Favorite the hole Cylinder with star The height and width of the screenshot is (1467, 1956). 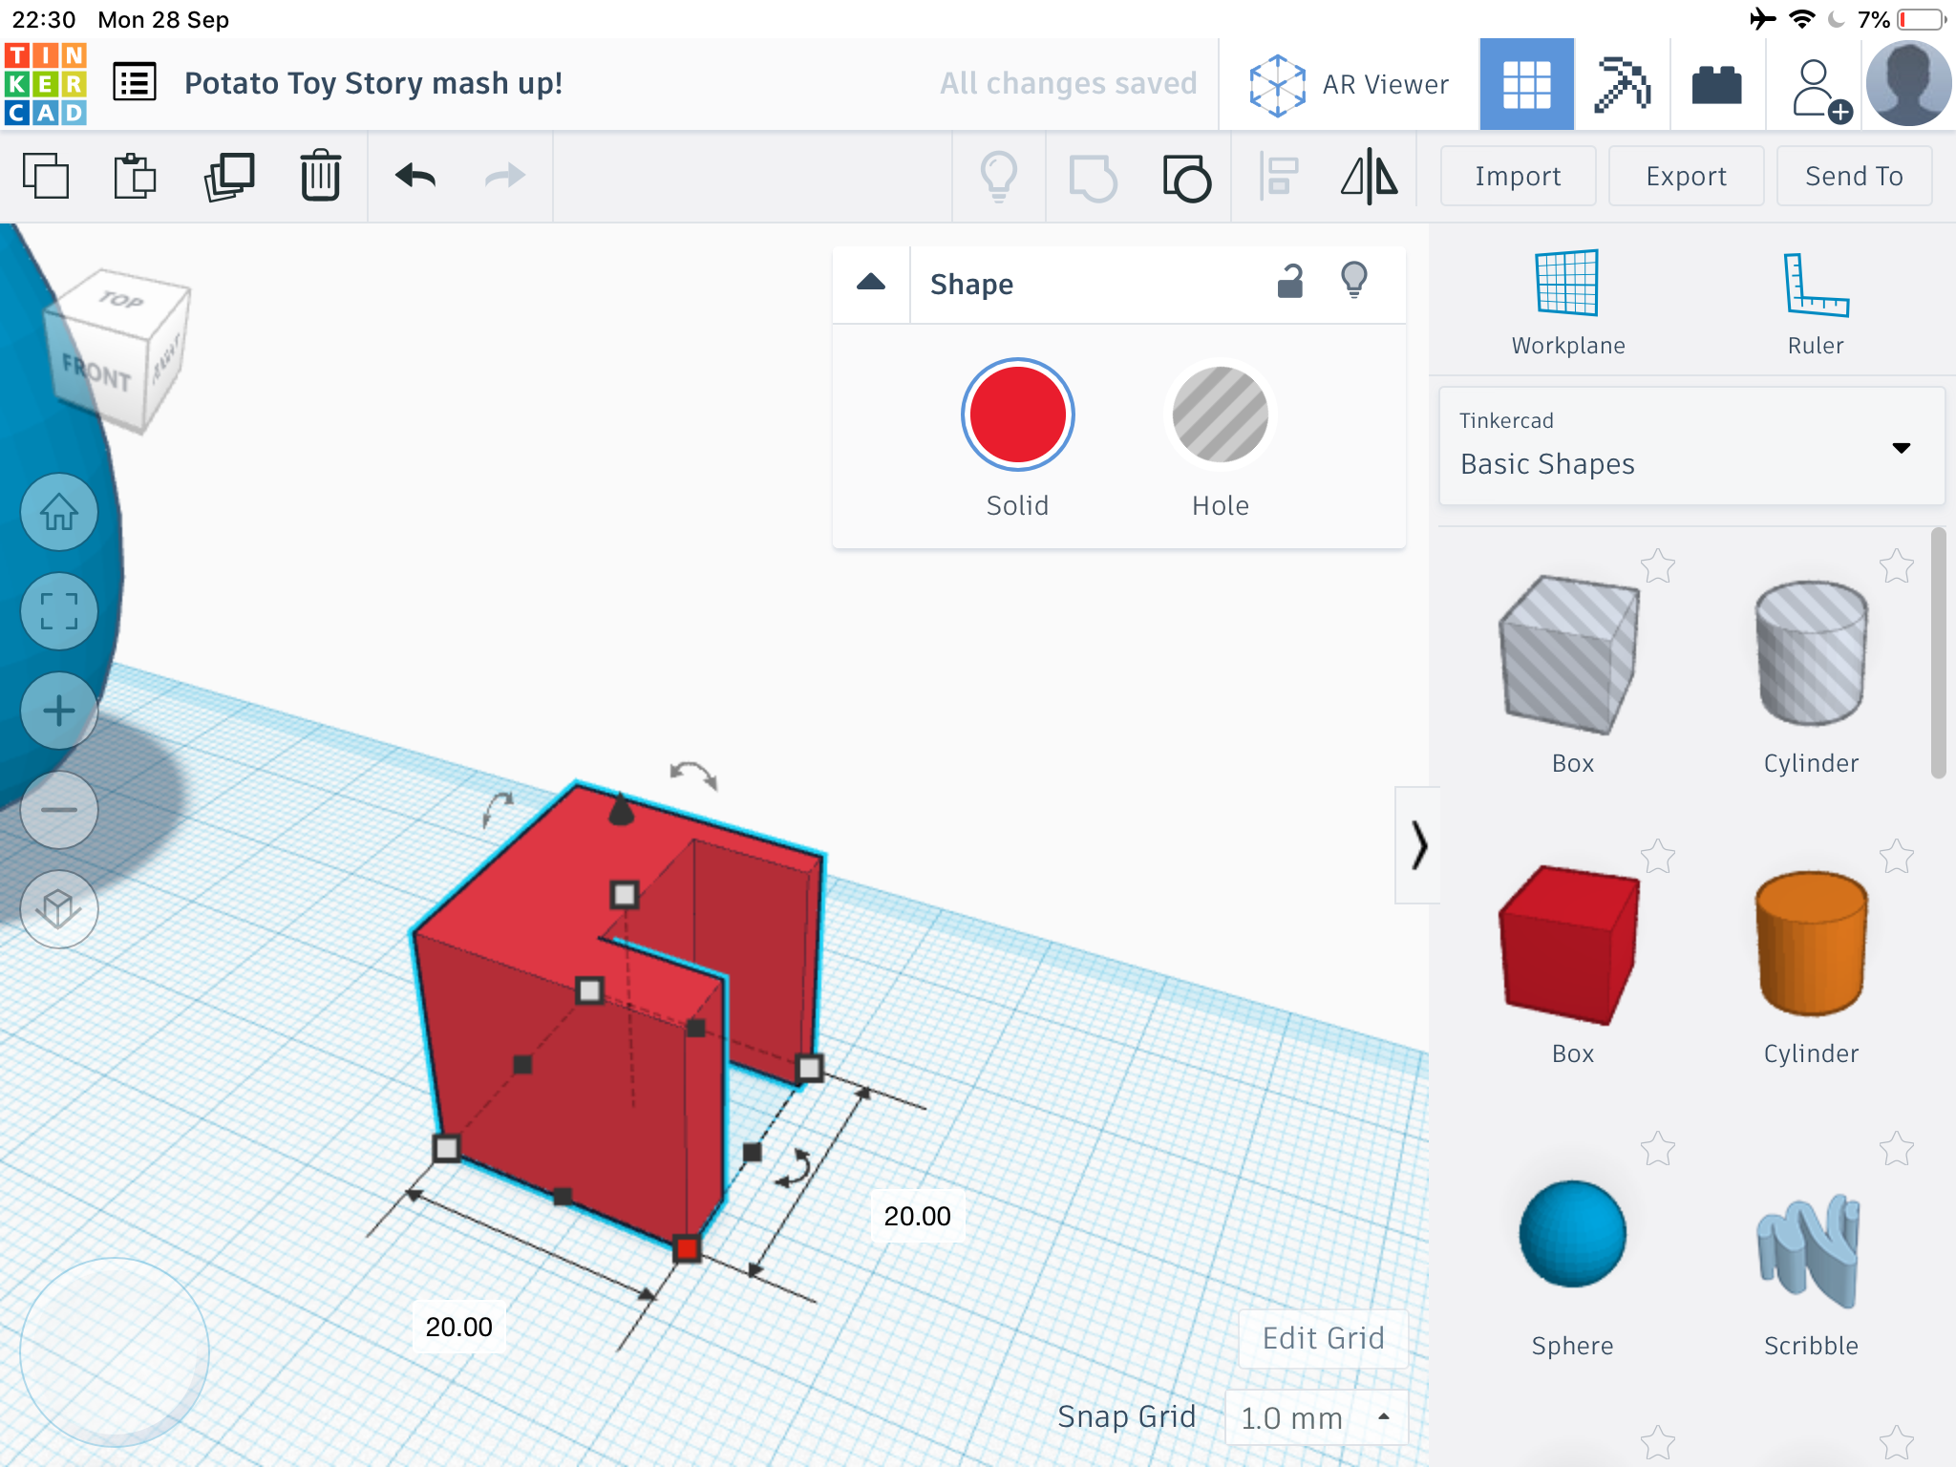[x=1897, y=566]
